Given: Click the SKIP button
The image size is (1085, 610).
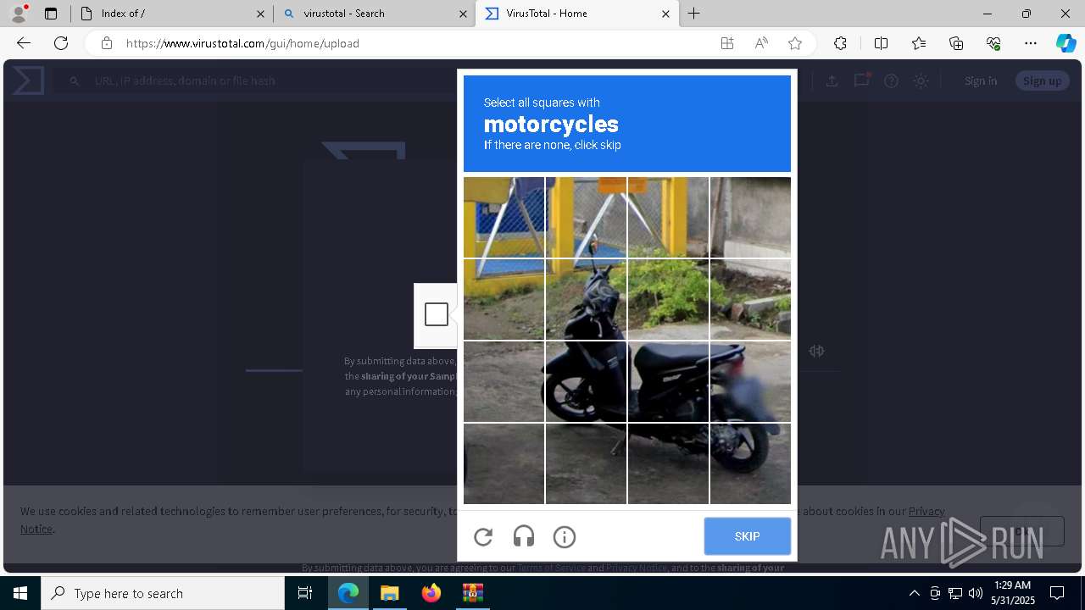Looking at the screenshot, I should pyautogui.click(x=747, y=536).
